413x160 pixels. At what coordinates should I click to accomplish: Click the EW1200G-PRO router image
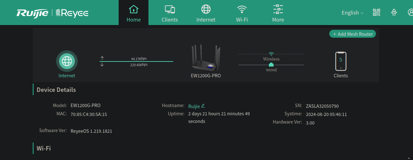(x=206, y=58)
